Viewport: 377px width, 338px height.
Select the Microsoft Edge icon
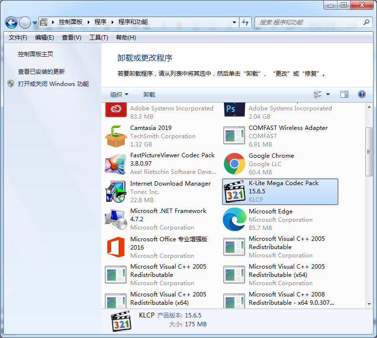tap(234, 219)
